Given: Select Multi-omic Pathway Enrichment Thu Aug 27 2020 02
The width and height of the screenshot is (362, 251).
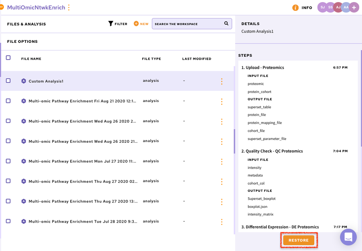Looking at the screenshot, I should (x=83, y=181).
